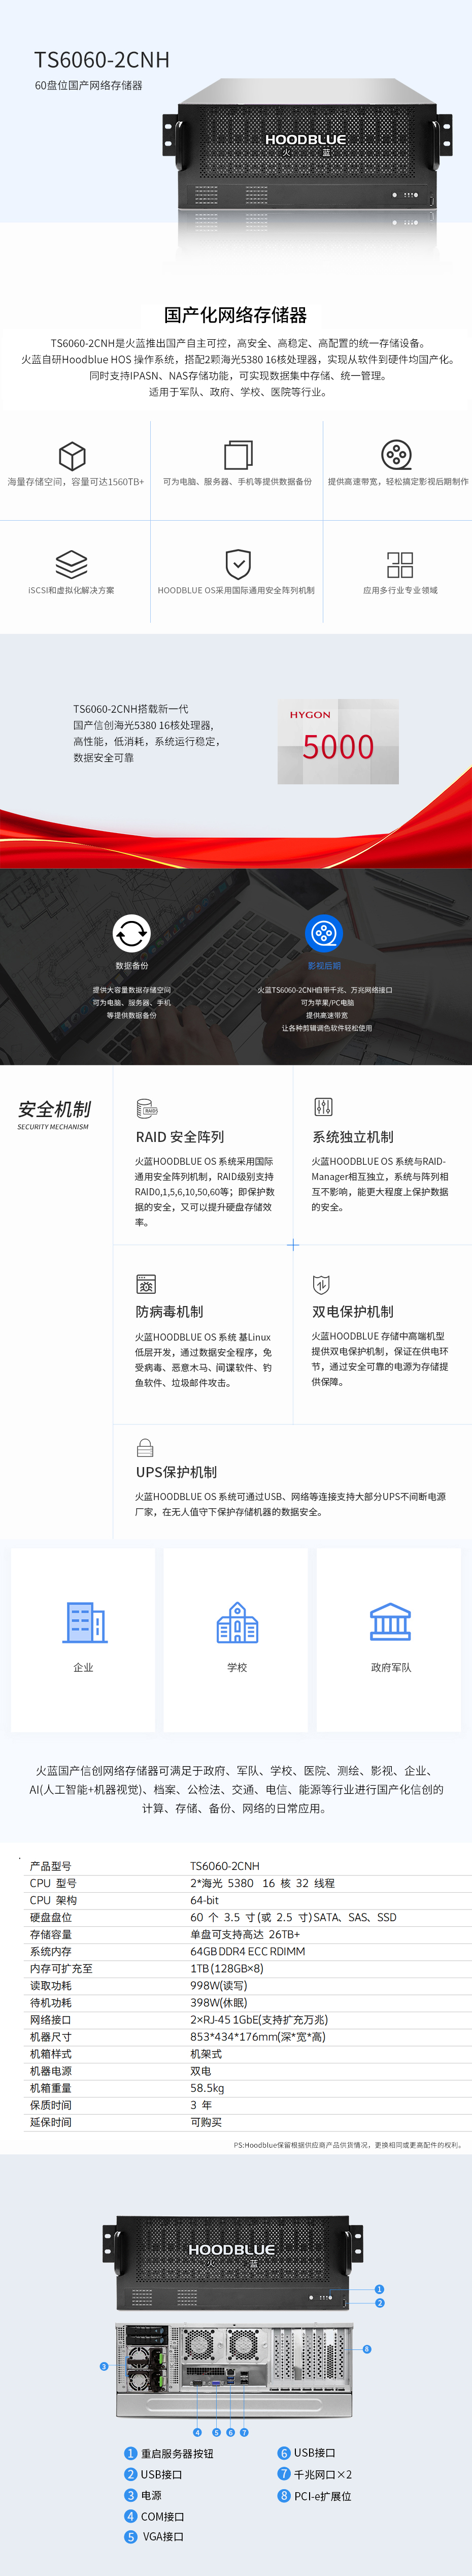The image size is (472, 2576).
Task: Click the 企业 office building icon
Action: [x=85, y=1622]
